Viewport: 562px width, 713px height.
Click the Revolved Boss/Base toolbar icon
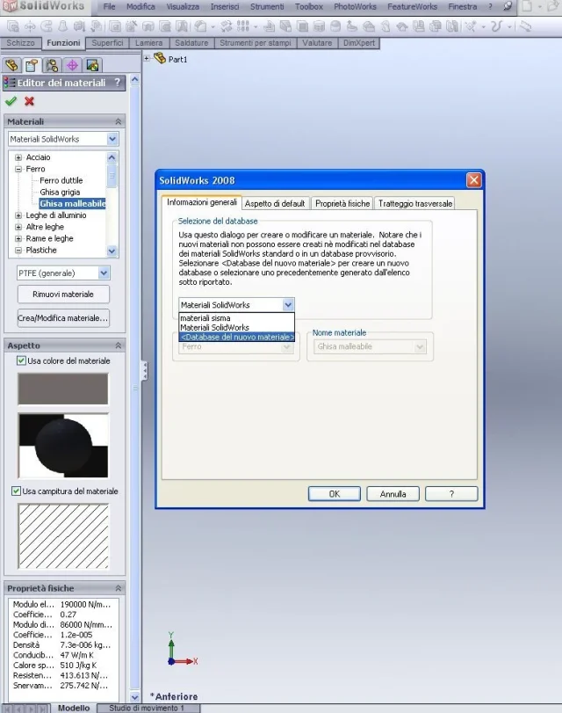click(x=30, y=26)
